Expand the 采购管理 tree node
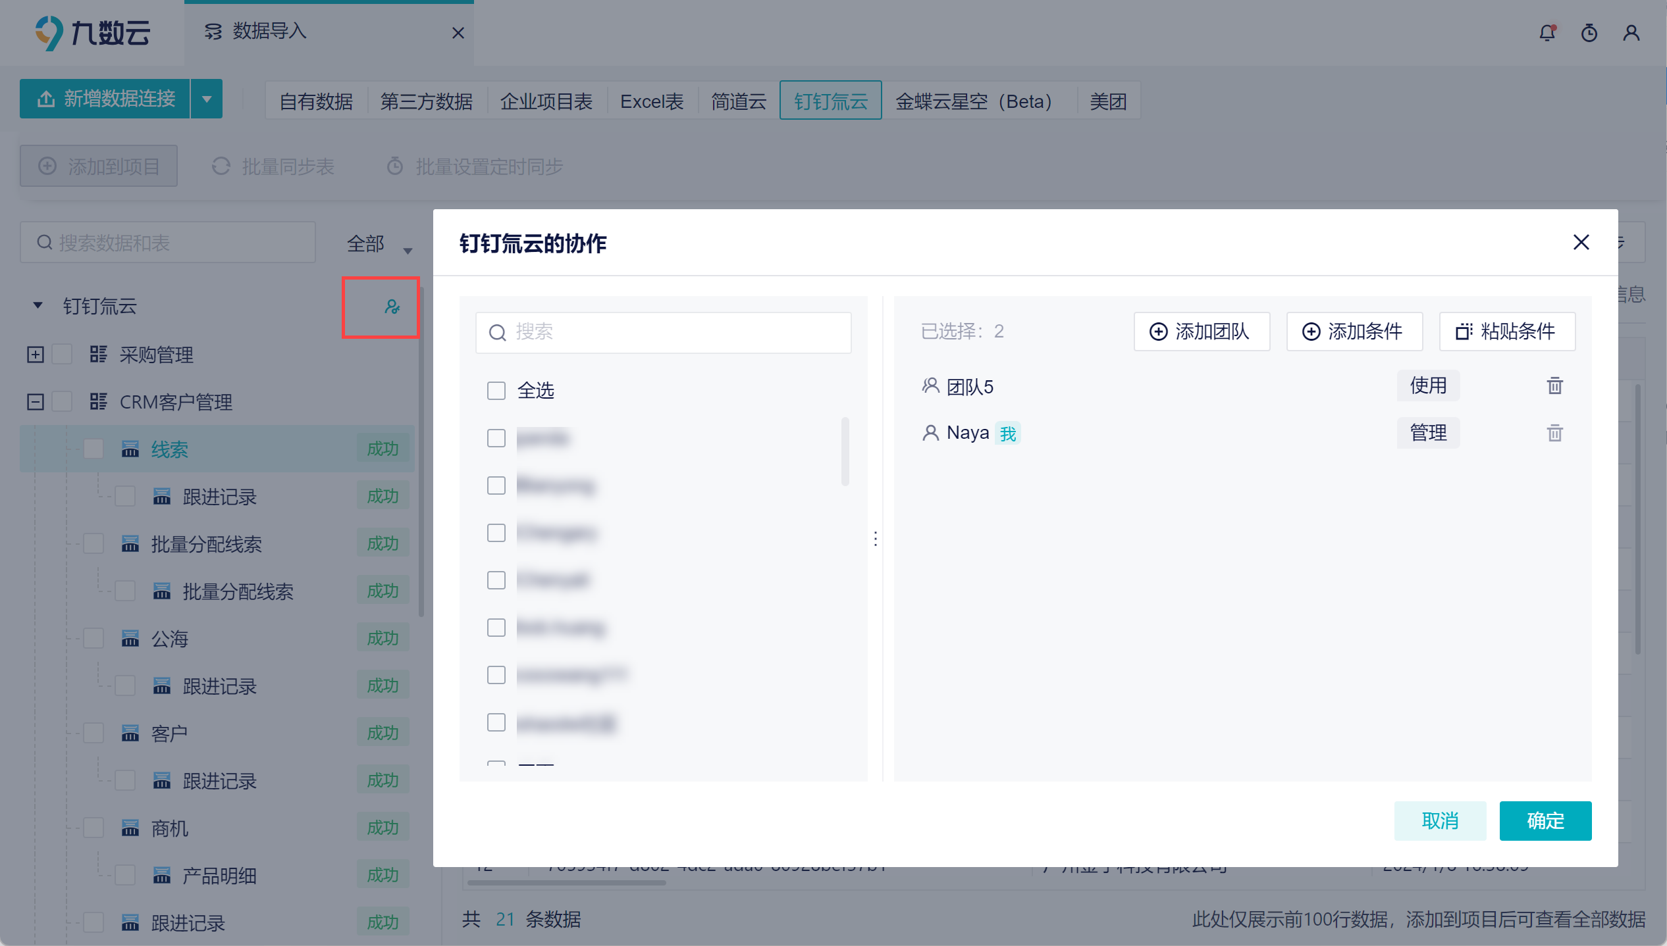1667x946 pixels. tap(36, 355)
